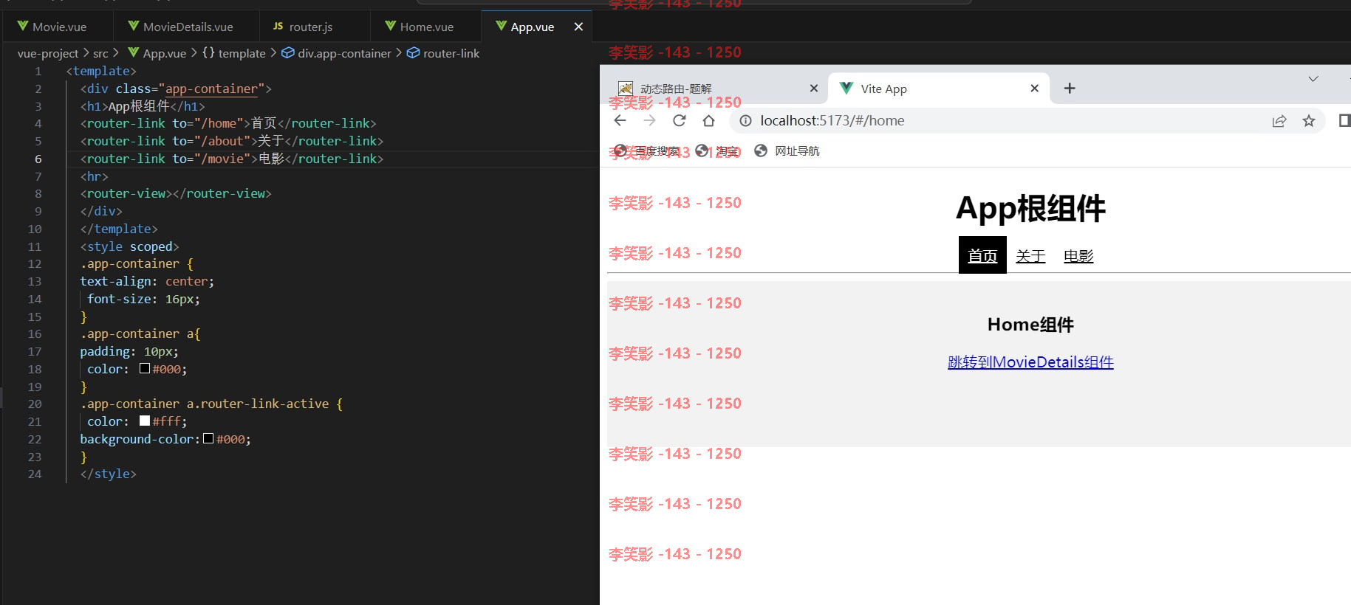Open the browser tab search chevron
This screenshot has height=605, width=1351.
click(1313, 79)
